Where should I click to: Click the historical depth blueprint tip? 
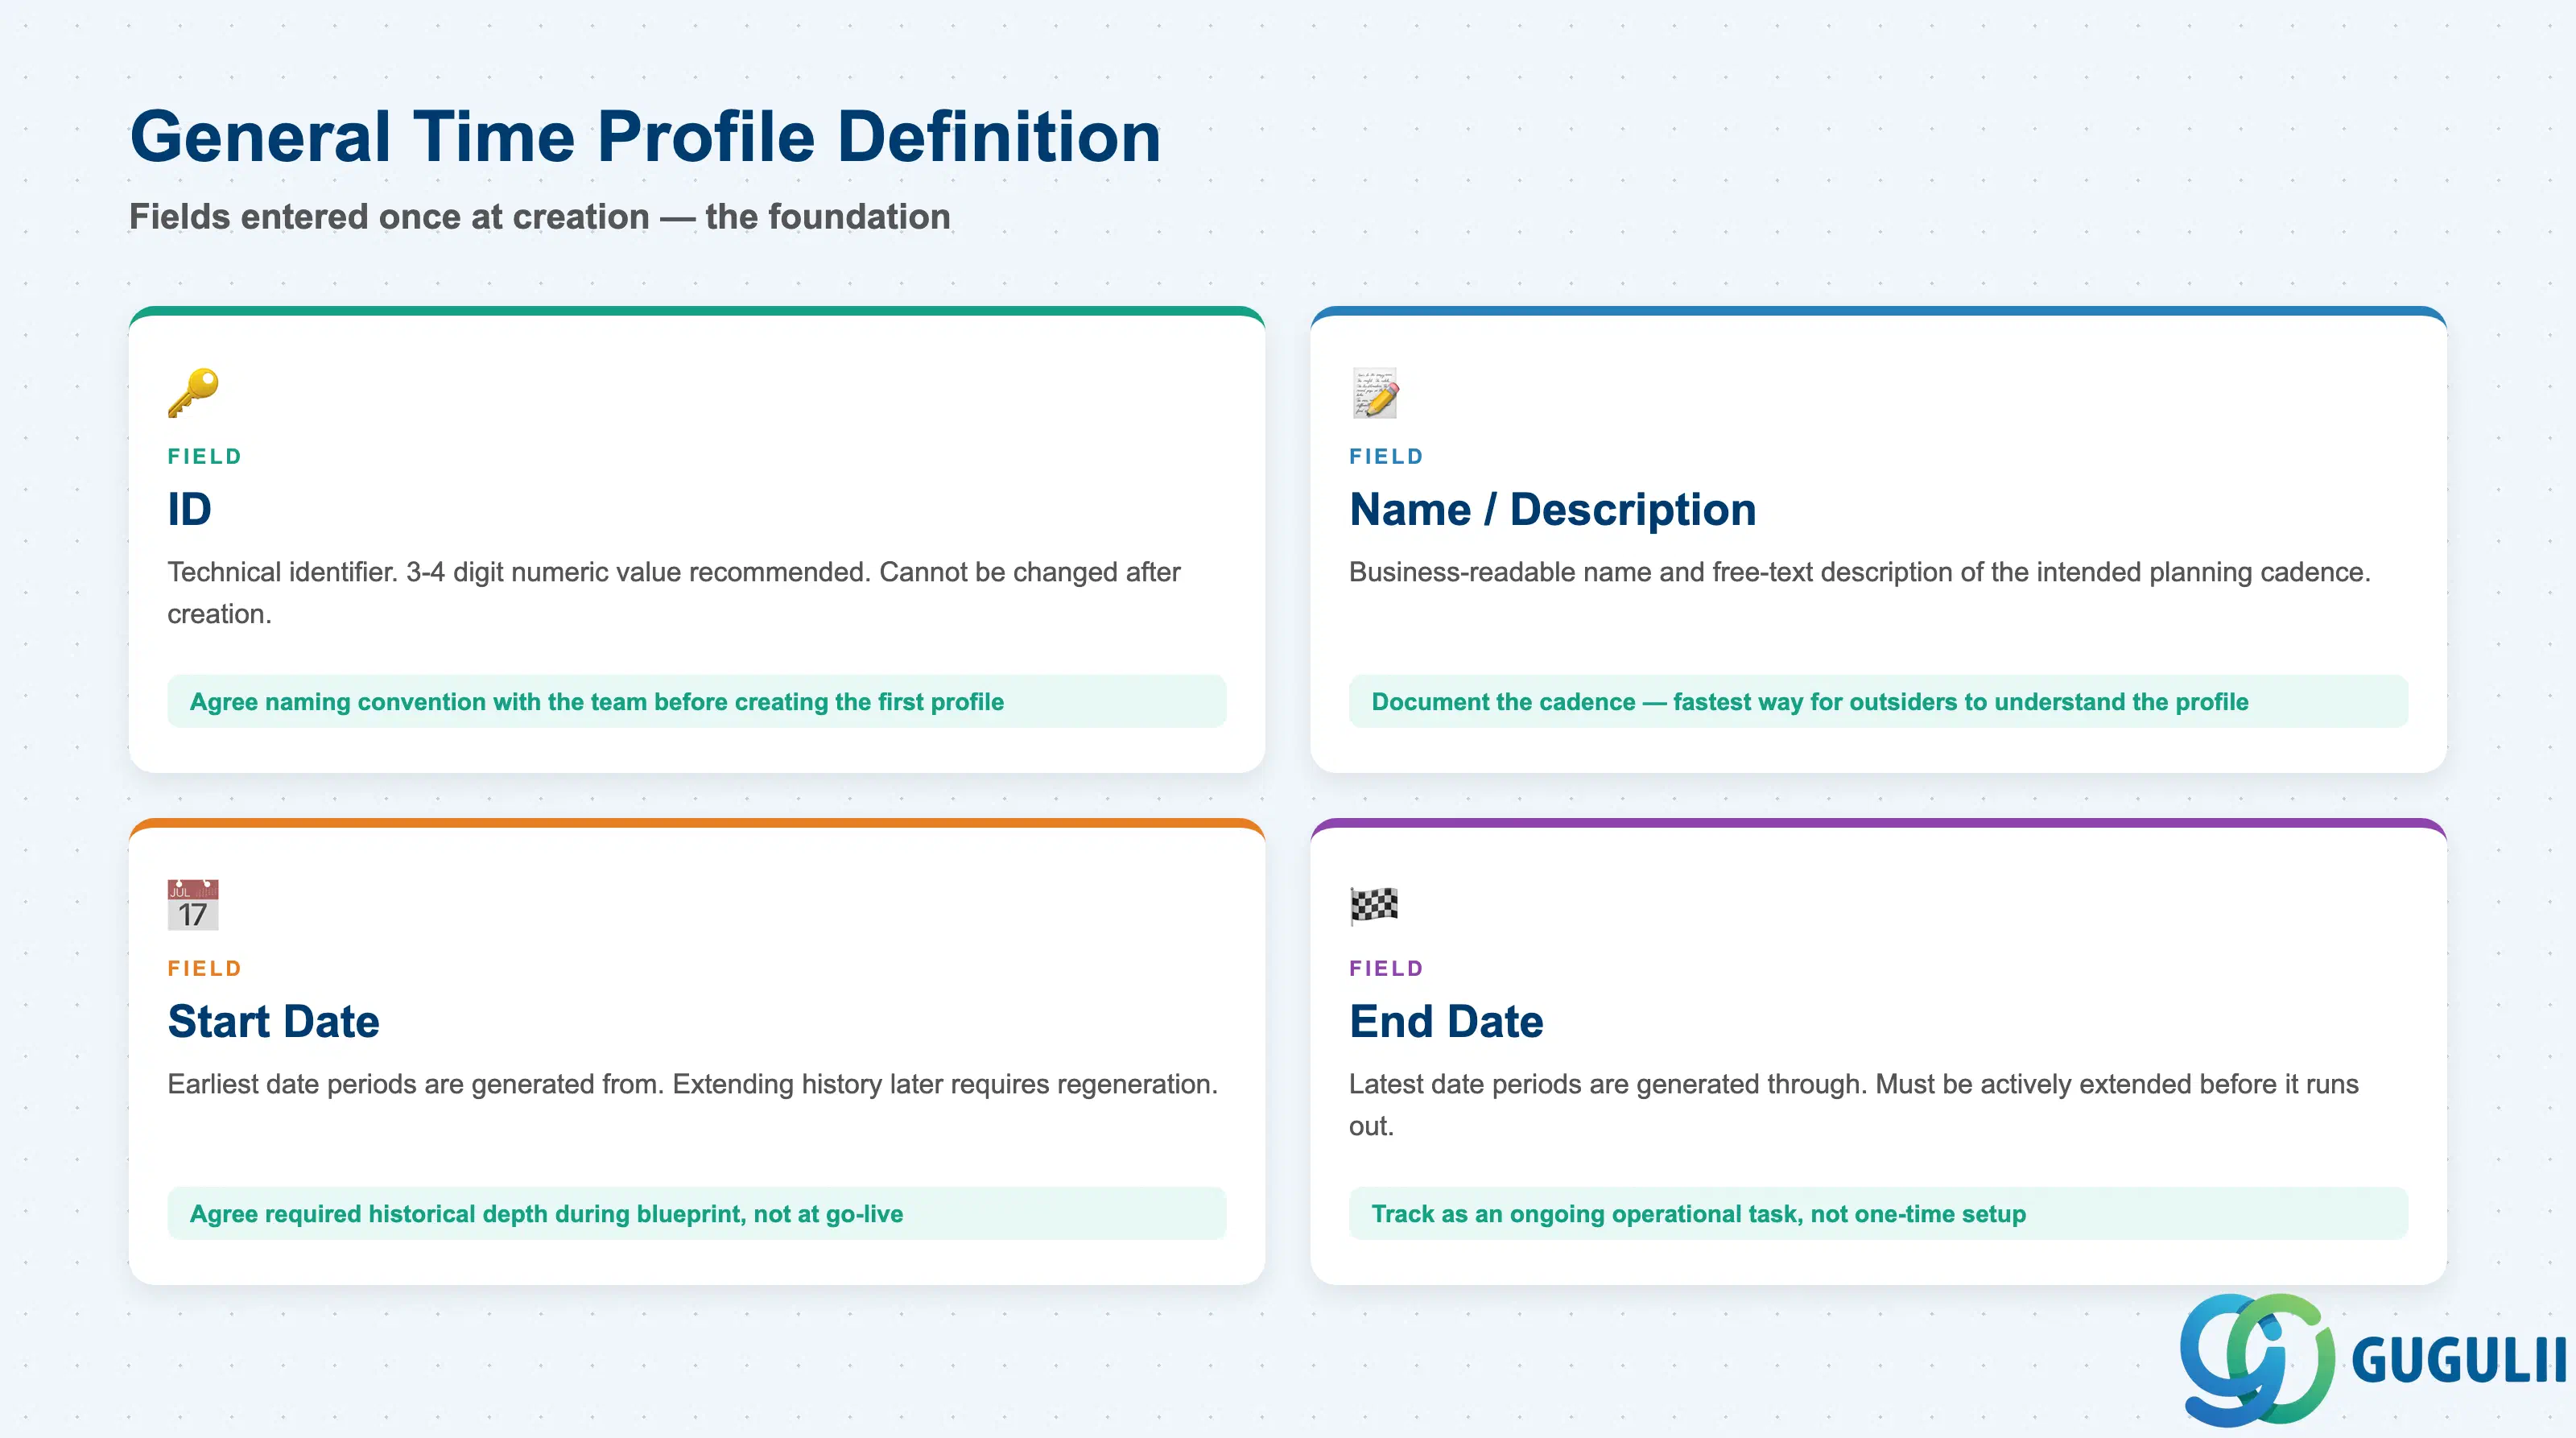tap(696, 1213)
